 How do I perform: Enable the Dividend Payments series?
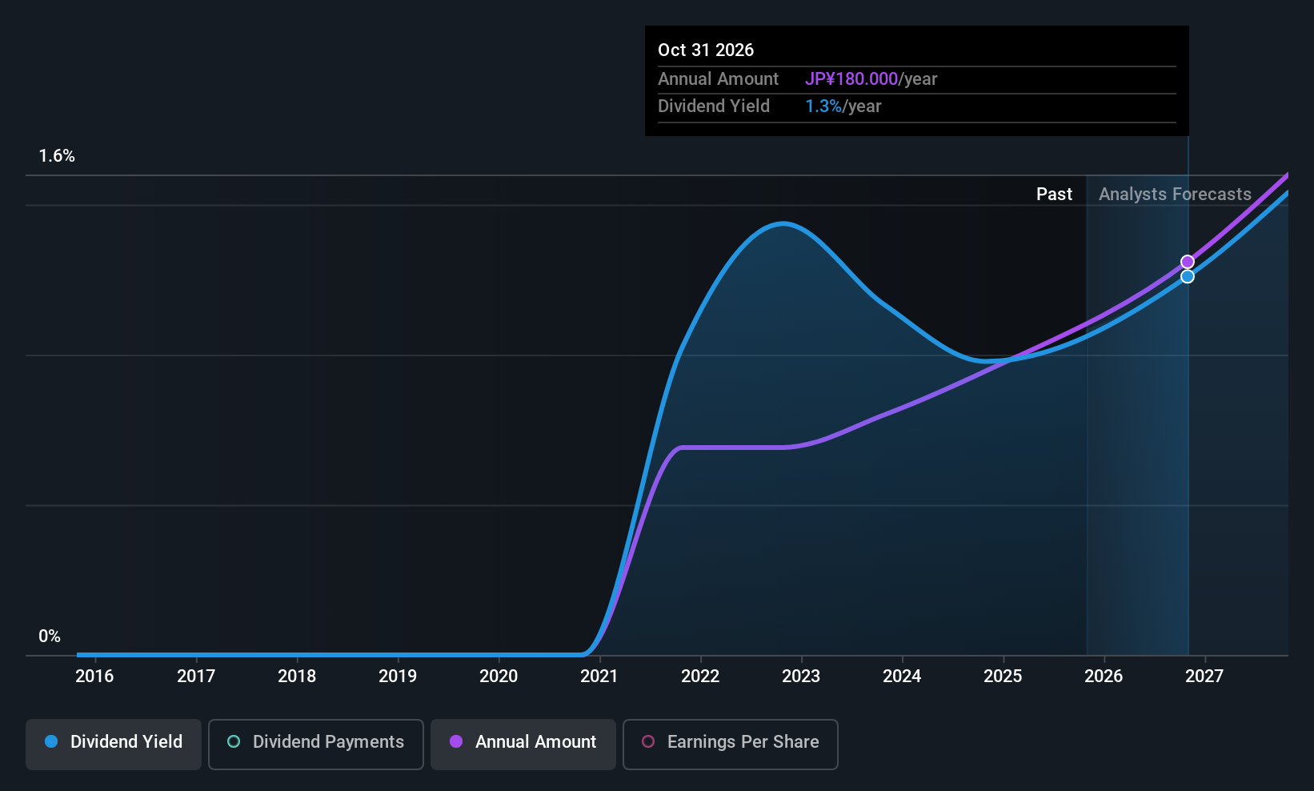coord(316,742)
